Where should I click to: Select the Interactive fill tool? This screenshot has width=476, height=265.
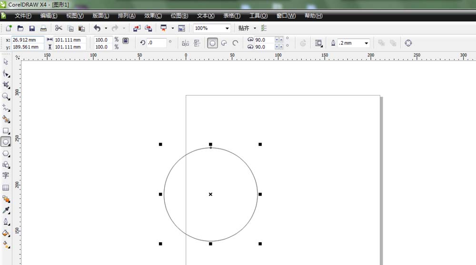tap(6, 245)
